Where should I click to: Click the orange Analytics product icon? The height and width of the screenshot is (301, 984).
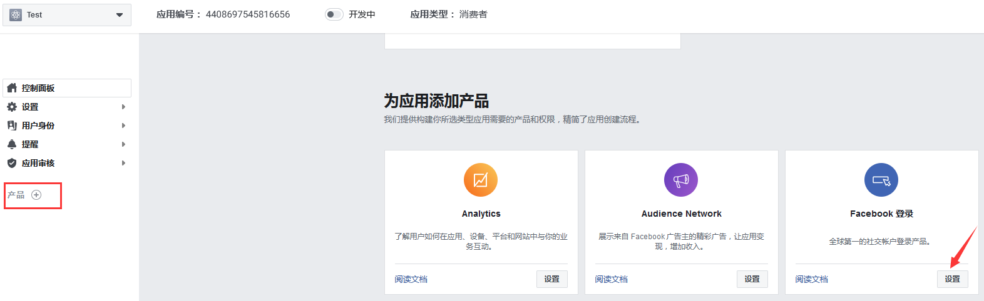[480, 180]
